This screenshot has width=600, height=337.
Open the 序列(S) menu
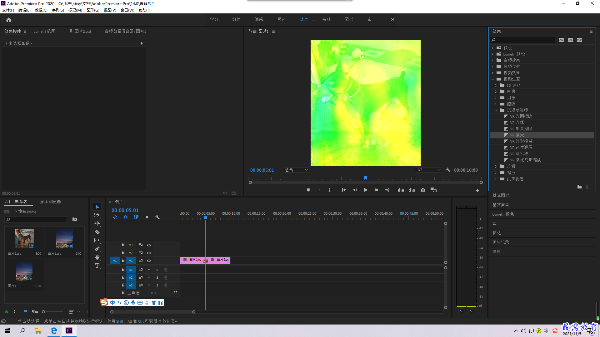[58, 10]
